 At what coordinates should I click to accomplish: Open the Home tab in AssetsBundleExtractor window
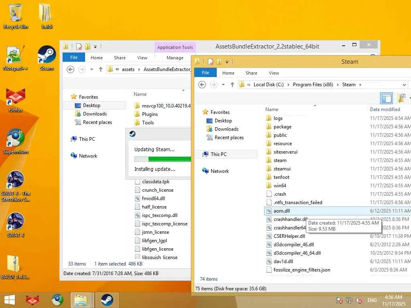point(97,58)
